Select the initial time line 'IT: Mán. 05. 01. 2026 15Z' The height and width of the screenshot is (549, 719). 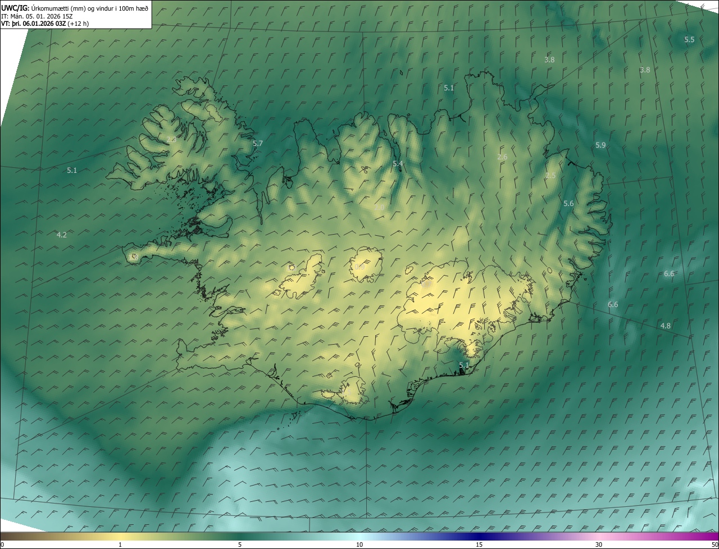point(37,16)
